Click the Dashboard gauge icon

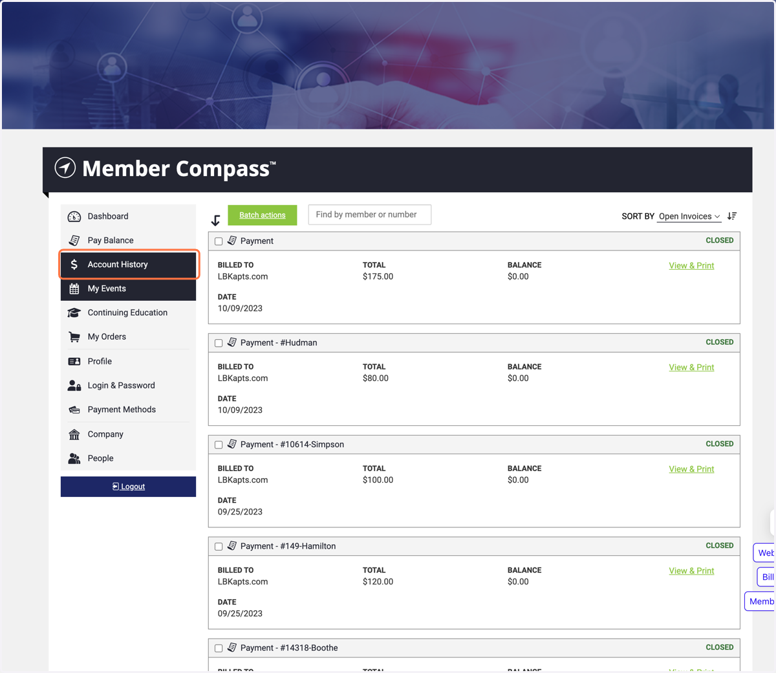[x=74, y=216]
